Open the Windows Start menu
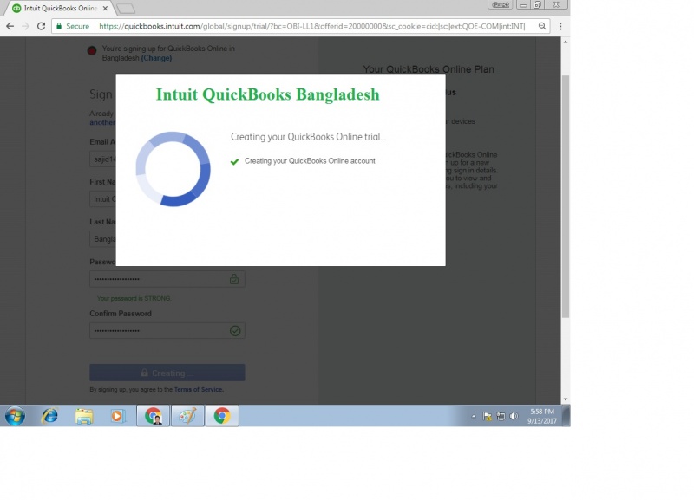Viewport: 694px width, 500px height. point(15,416)
